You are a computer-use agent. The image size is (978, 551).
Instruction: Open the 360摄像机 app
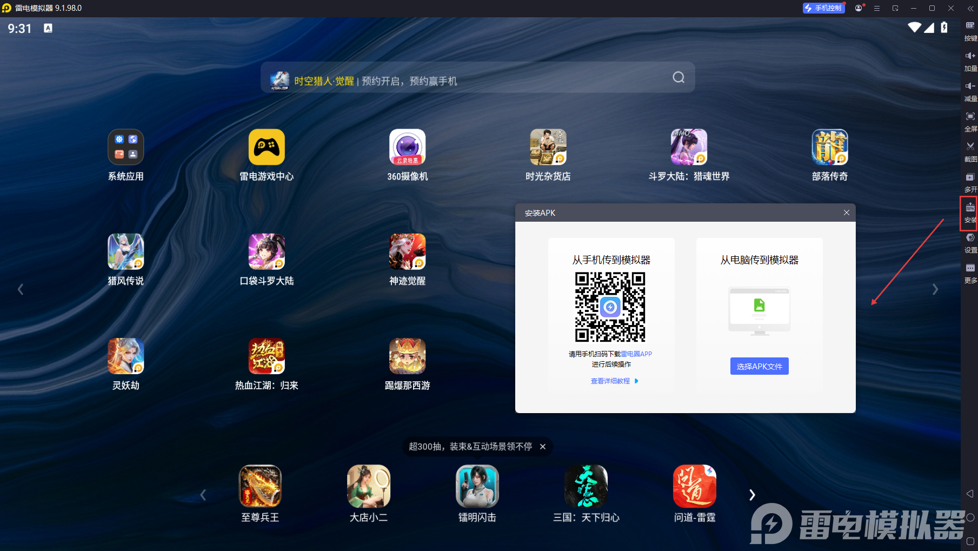[x=408, y=147]
